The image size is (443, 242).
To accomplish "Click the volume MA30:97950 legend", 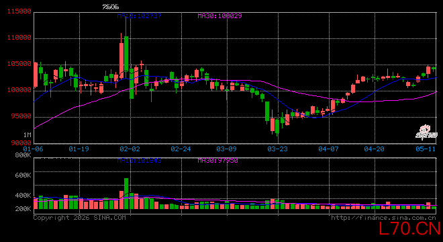I will [x=218, y=161].
